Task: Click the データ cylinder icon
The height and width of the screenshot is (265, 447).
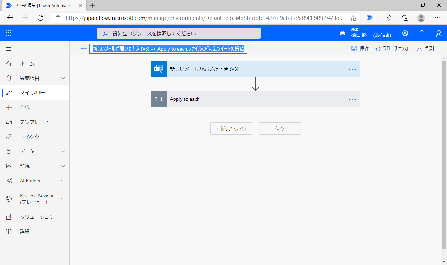Action: [9, 151]
